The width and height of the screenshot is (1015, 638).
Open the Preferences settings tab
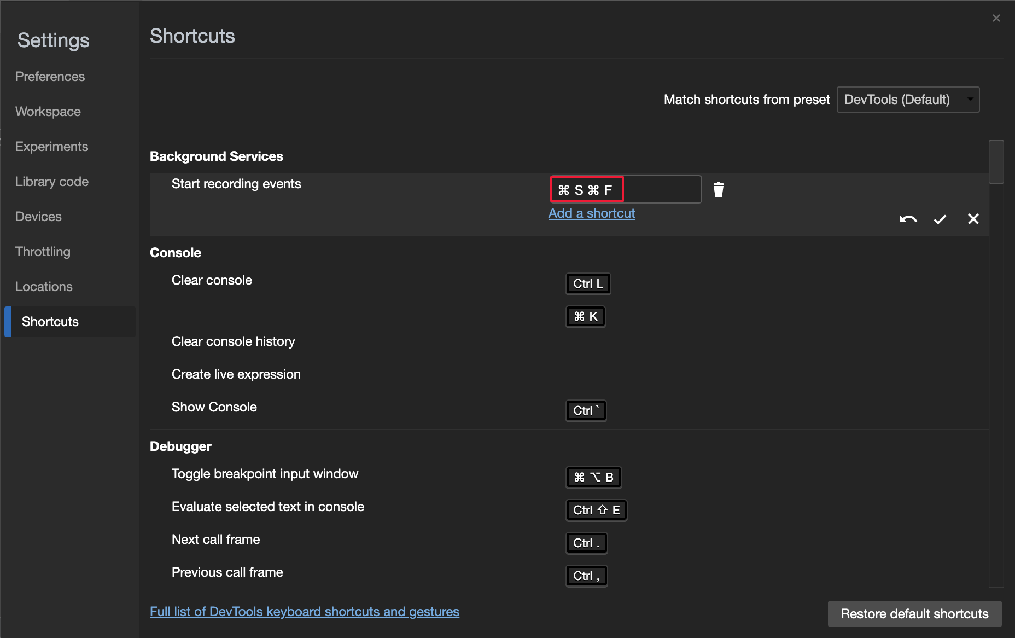(50, 77)
